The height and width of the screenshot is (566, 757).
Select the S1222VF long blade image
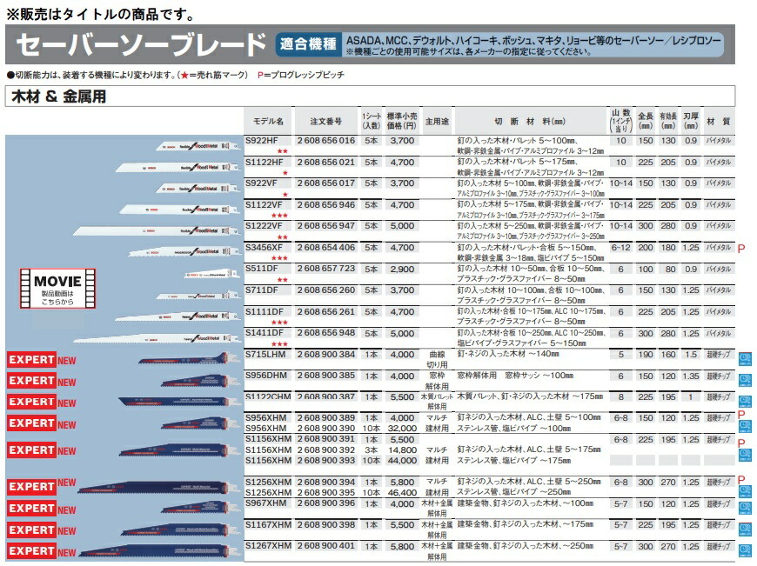[157, 230]
